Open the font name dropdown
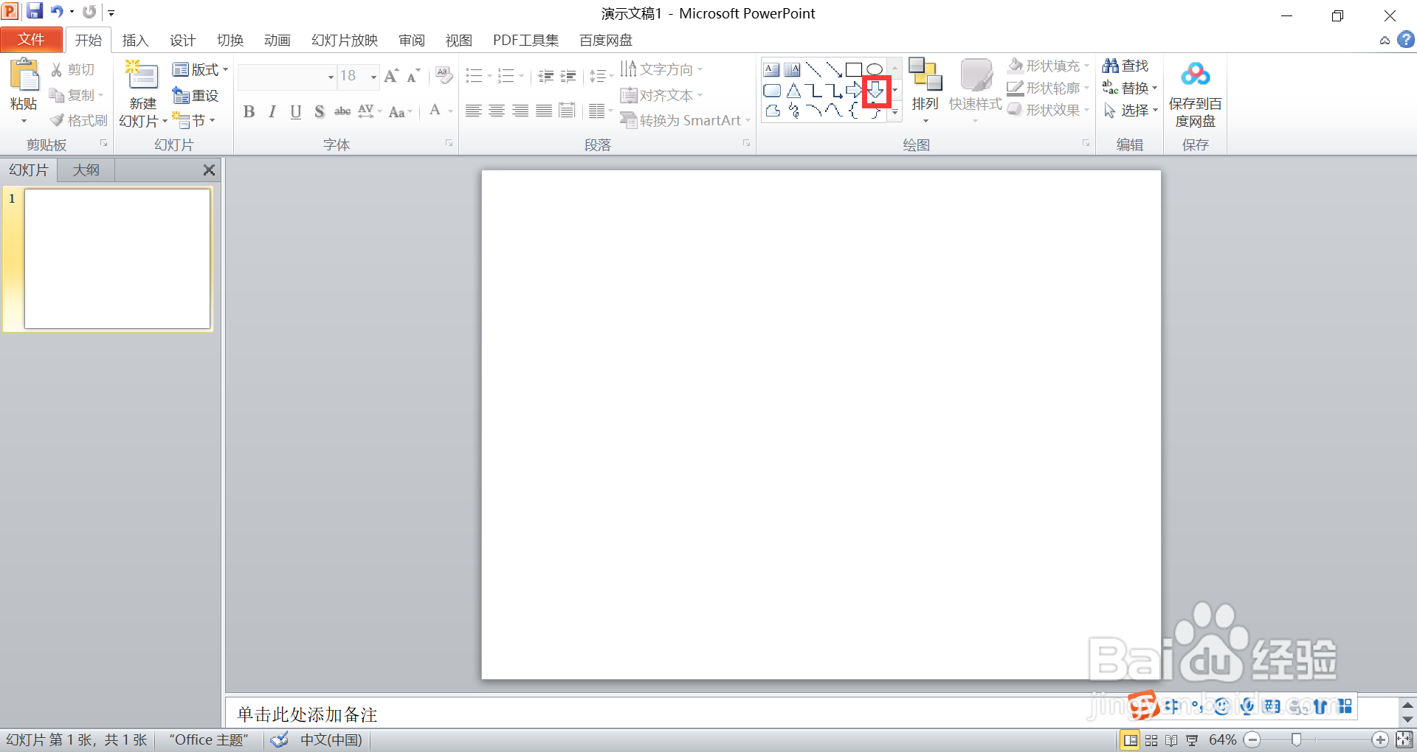Viewport: 1417px width, 752px height. tap(331, 77)
